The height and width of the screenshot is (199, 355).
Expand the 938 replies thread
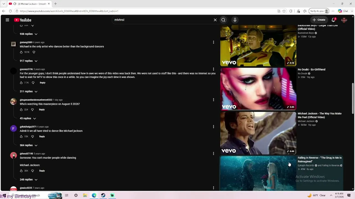pos(29,34)
